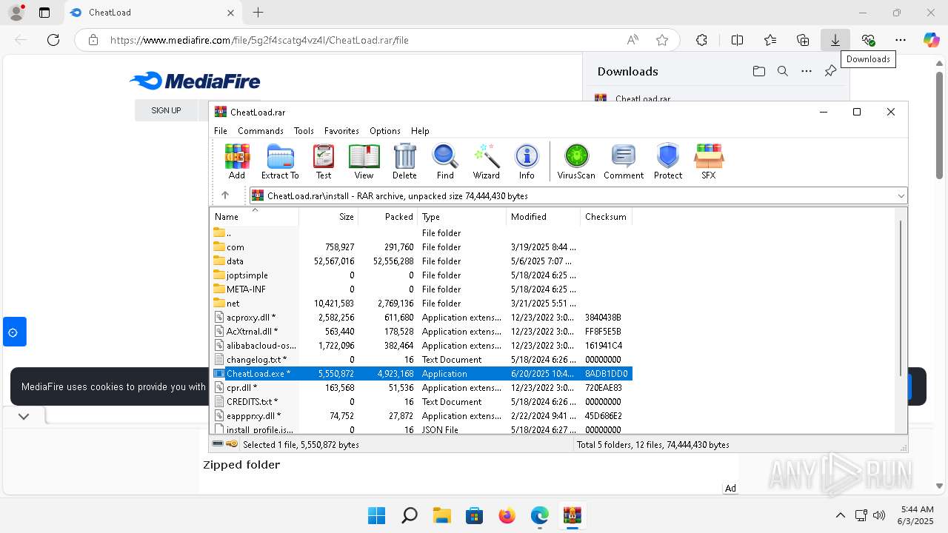
Task: Open more options in Downloads panel
Action: click(807, 71)
